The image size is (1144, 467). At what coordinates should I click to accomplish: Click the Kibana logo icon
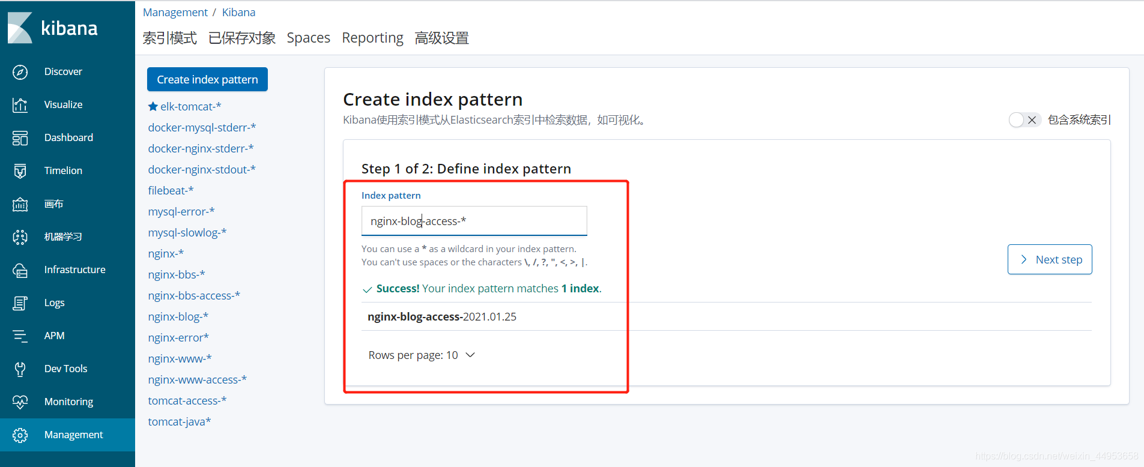tap(20, 28)
